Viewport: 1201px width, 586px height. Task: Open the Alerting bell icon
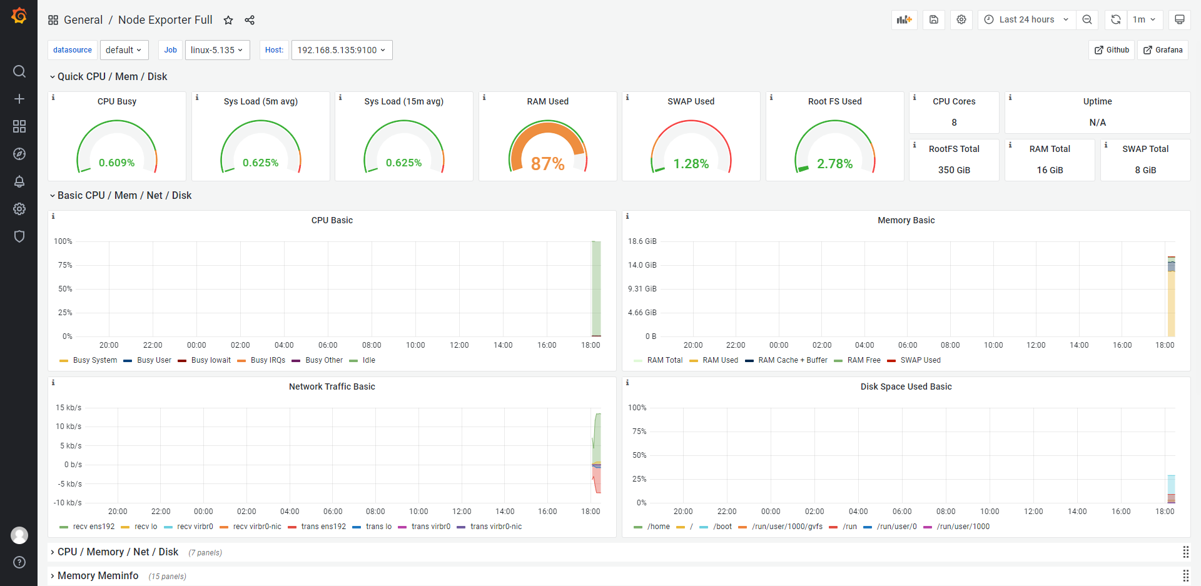[19, 181]
